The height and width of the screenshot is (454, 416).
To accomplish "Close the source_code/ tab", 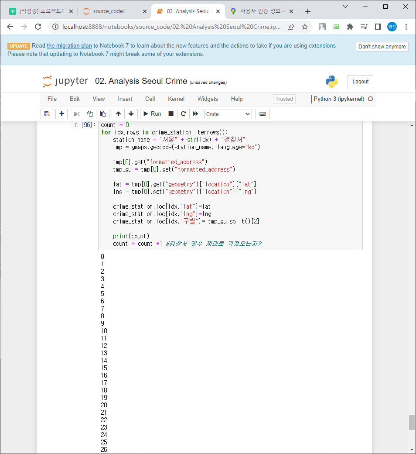I will click(x=145, y=11).
